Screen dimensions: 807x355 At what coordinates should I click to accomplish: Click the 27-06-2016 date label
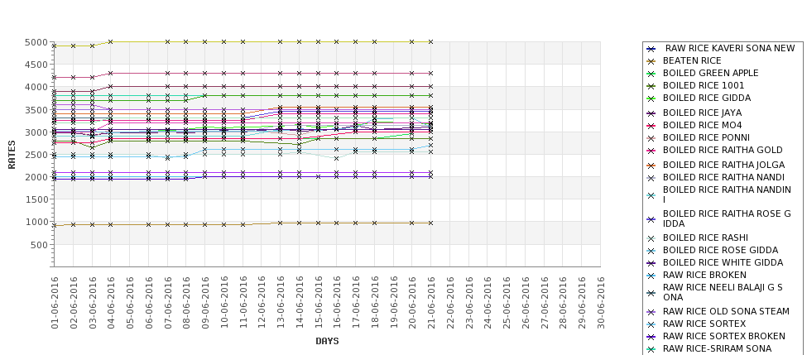(x=544, y=303)
